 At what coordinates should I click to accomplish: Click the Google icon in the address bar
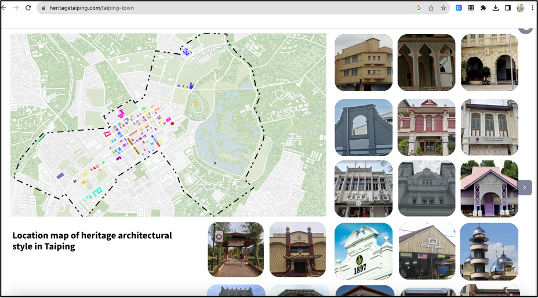click(419, 8)
